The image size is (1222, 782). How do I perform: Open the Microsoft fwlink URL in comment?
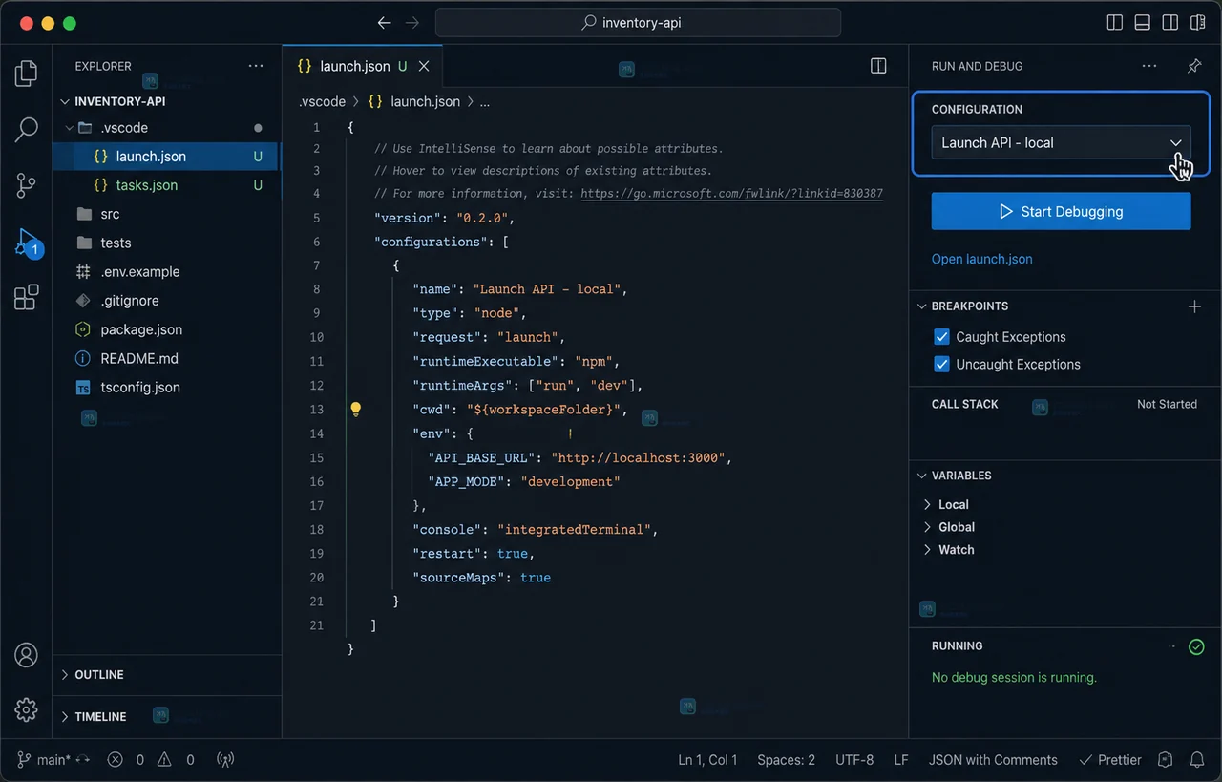(x=731, y=194)
